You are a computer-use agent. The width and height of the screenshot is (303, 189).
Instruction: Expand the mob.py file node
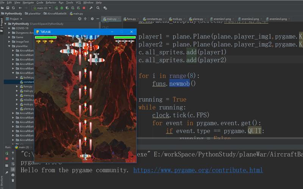tap(17, 104)
